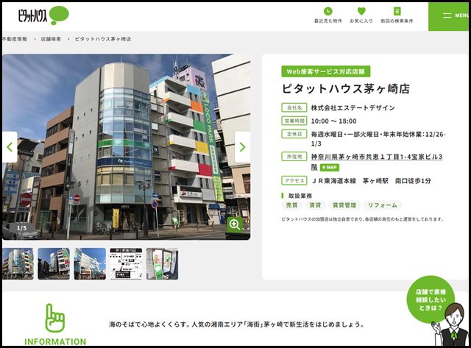Click the staff character illustration
Viewport: 471px width, 348px height.
[x=450, y=325]
